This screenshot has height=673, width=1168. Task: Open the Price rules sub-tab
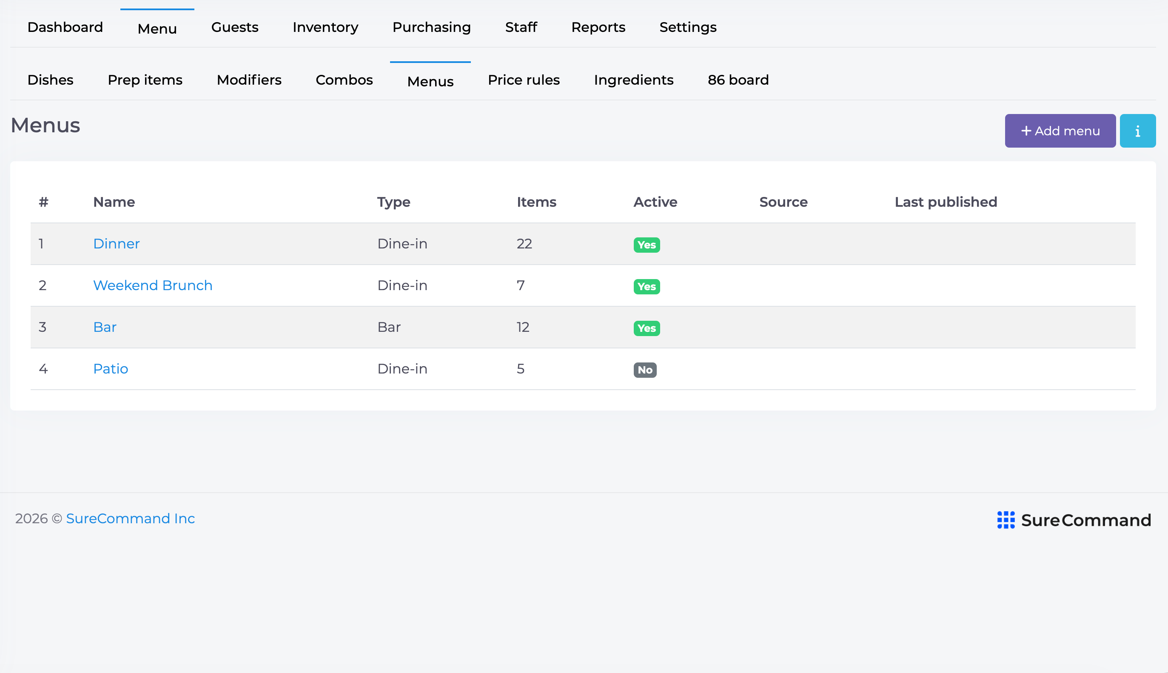tap(524, 80)
